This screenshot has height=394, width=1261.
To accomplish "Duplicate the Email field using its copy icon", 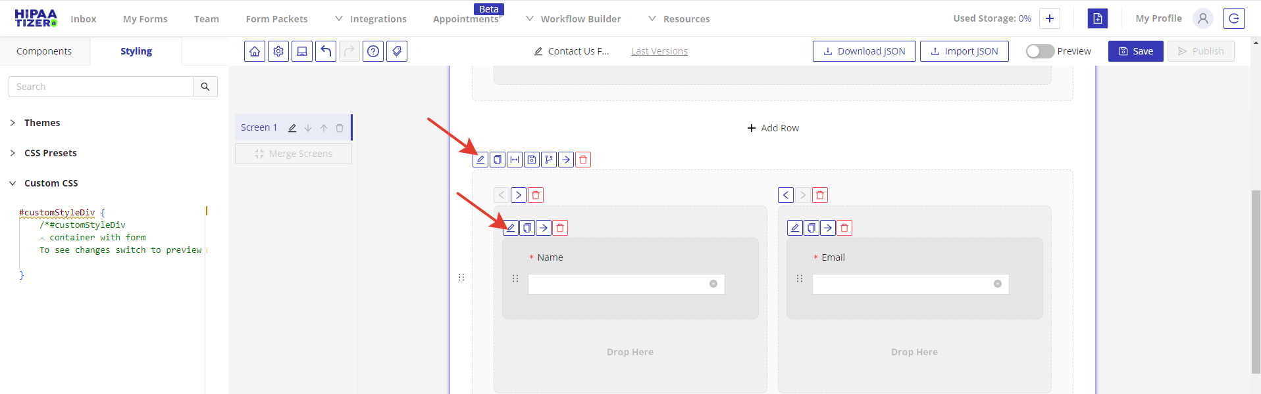I will click(x=811, y=228).
